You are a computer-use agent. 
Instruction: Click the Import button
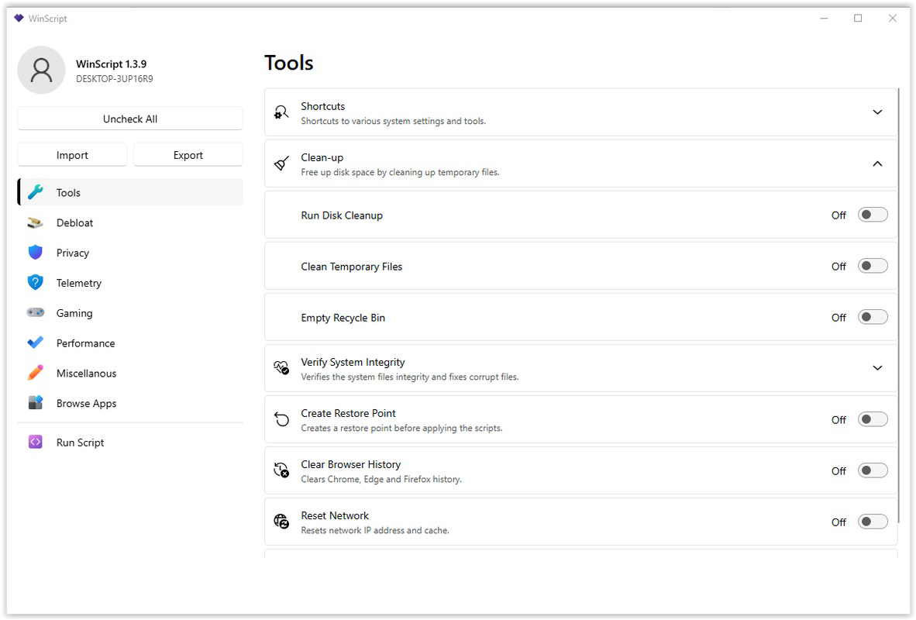72,155
